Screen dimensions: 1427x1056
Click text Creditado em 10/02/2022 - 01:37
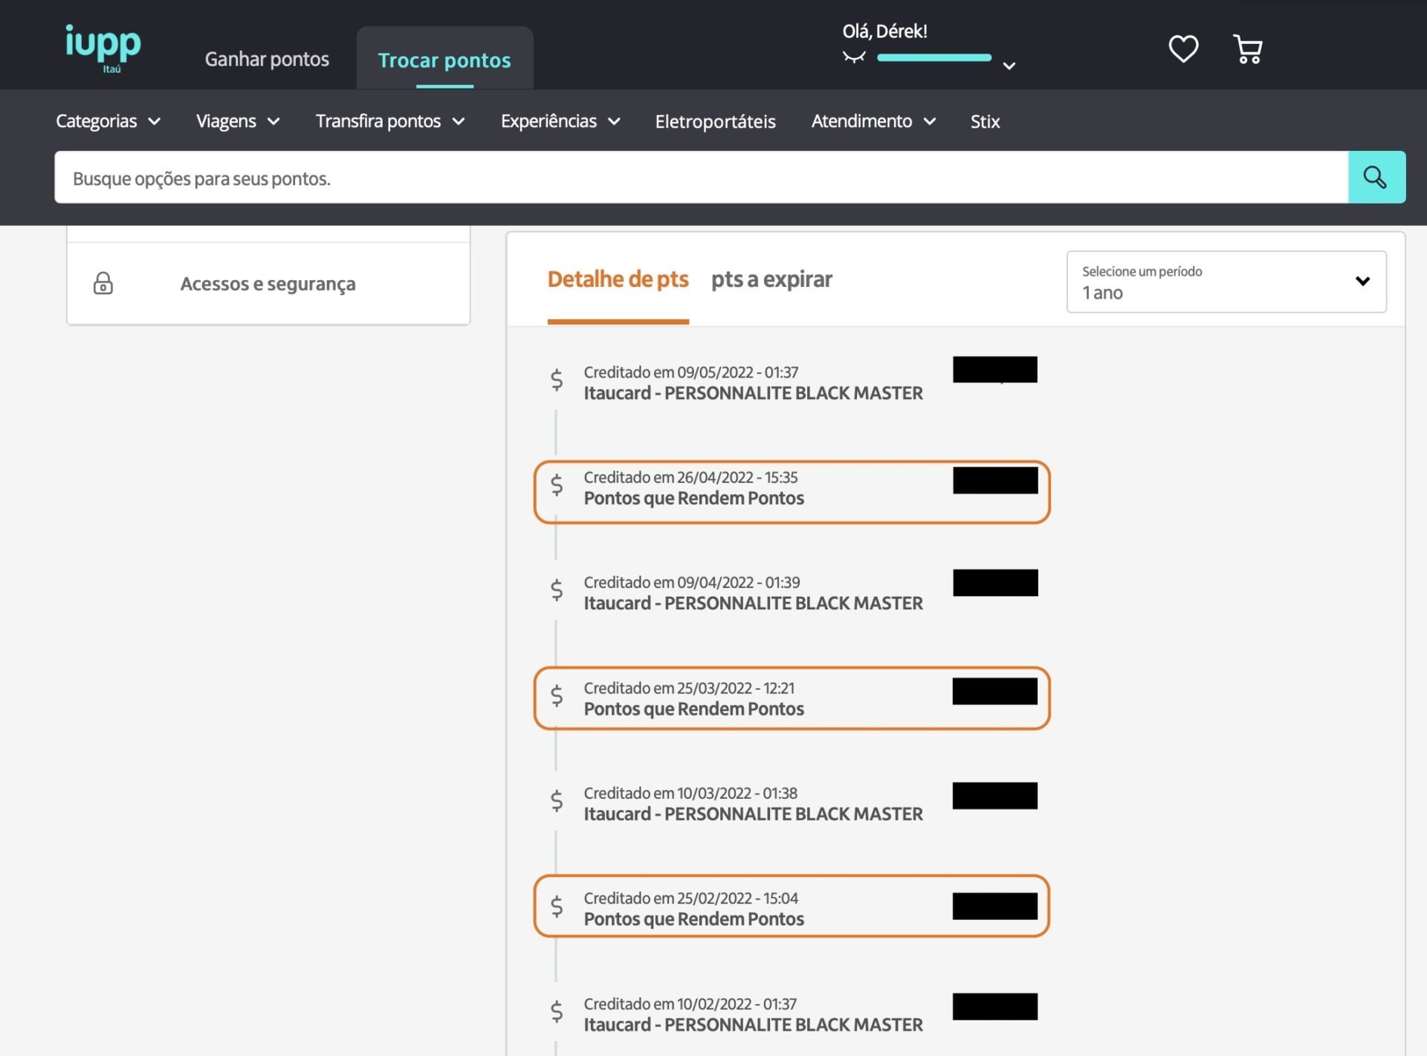point(690,1004)
